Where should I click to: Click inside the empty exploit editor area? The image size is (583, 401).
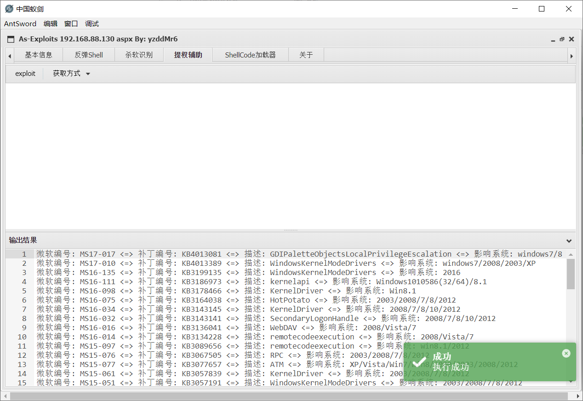point(290,156)
